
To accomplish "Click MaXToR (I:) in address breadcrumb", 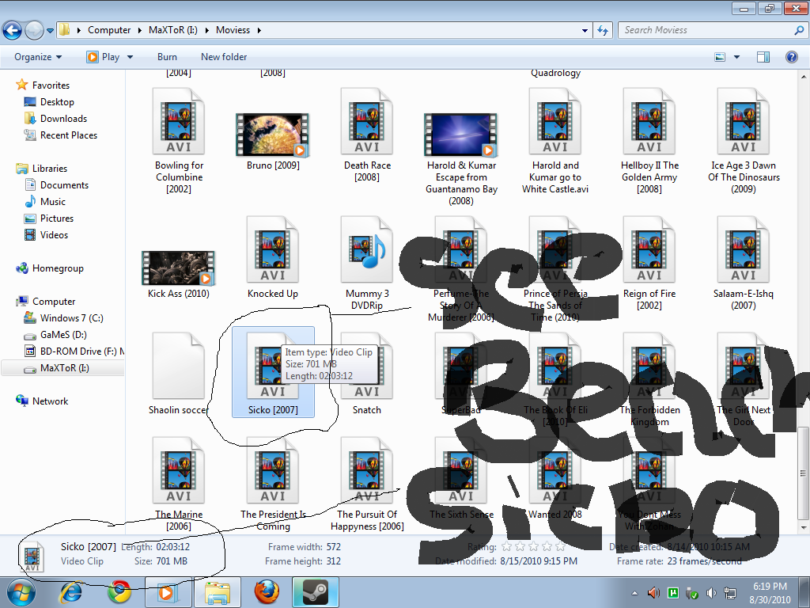I will (x=173, y=30).
